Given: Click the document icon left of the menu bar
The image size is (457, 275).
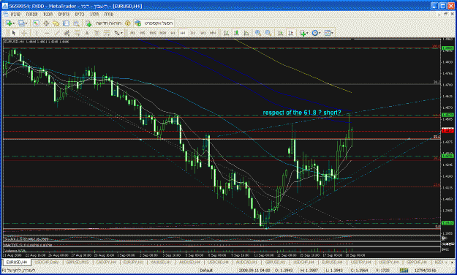Looking at the screenshot, I should (x=5, y=14).
